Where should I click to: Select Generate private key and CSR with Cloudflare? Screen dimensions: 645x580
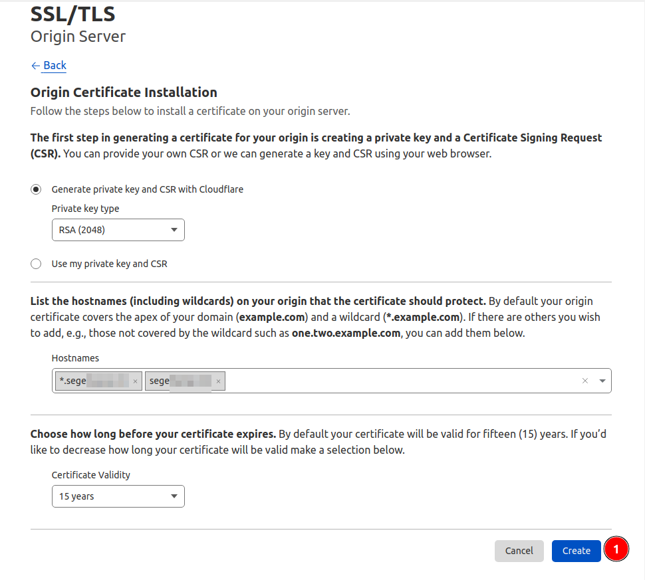[36, 189]
